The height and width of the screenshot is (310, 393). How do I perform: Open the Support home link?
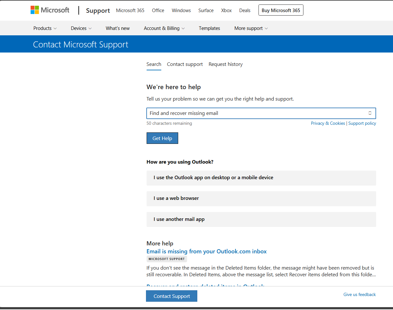(98, 11)
